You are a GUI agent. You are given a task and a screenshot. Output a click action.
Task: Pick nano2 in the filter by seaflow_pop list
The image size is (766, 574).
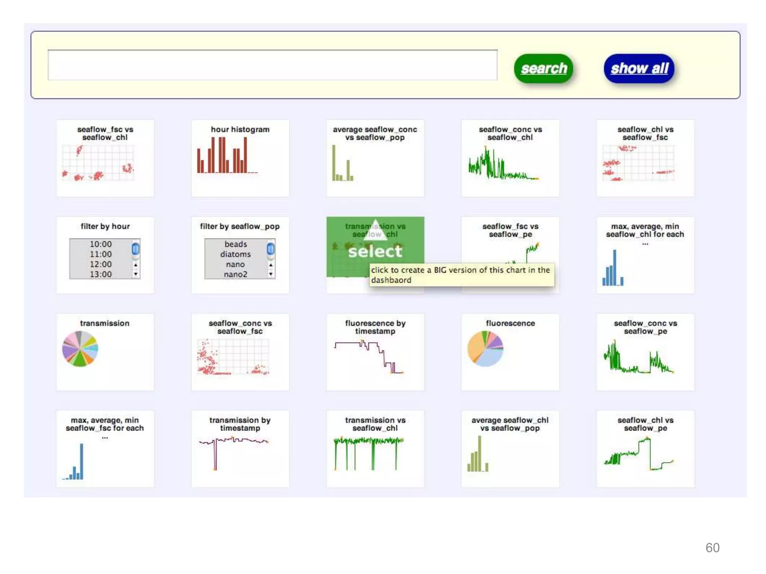point(235,274)
